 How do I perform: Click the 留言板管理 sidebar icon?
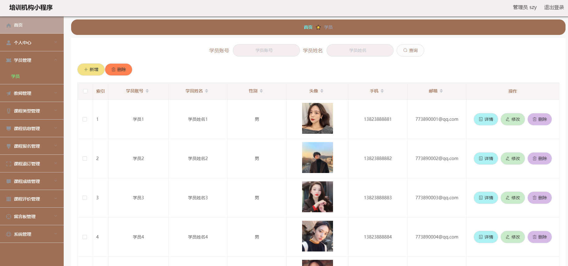coord(9,217)
